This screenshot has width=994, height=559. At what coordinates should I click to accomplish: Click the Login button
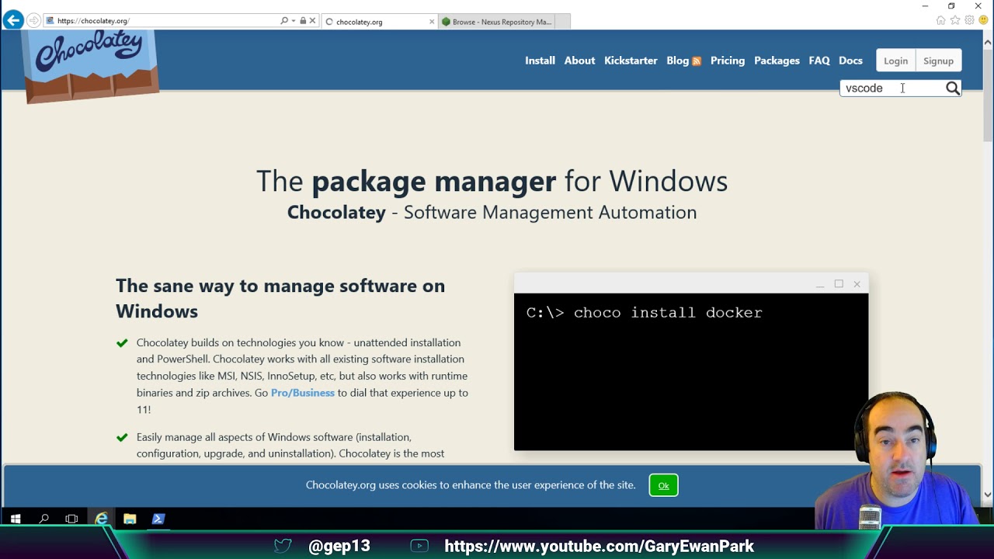point(895,61)
